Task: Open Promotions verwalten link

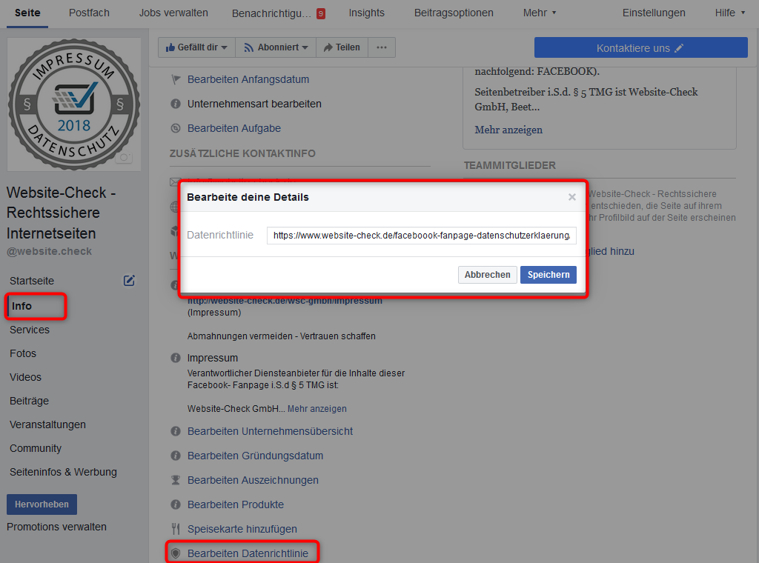Action: 56,527
